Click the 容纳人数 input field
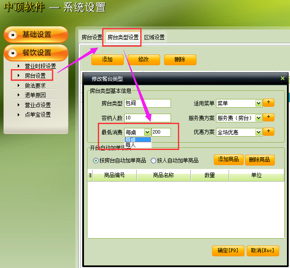Image resolution: width=290 pixels, height=268 pixels. click(x=148, y=118)
